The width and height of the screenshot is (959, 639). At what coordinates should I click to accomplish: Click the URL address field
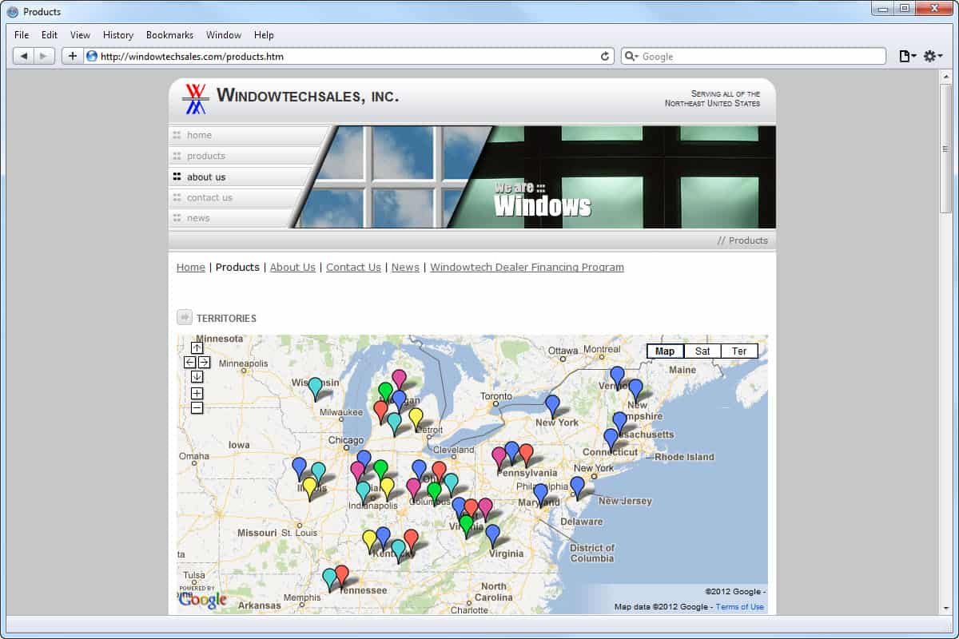[348, 56]
